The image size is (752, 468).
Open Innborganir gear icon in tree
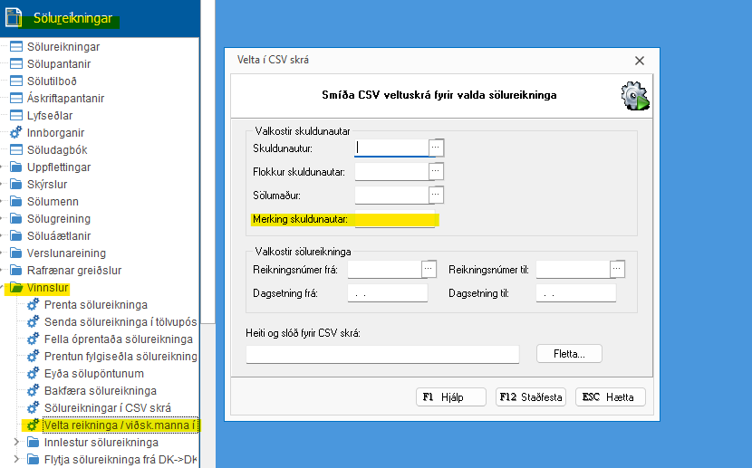tap(15, 133)
